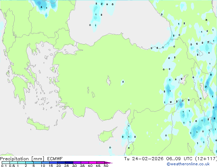The image size is (217, 167).
Task: Click the '06..09 UTC' time range text
Action: click(179, 159)
